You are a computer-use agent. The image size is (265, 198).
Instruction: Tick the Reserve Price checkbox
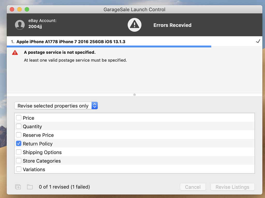pos(19,135)
